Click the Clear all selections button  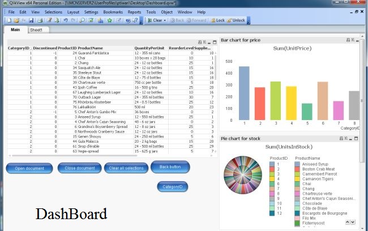tap(126, 168)
